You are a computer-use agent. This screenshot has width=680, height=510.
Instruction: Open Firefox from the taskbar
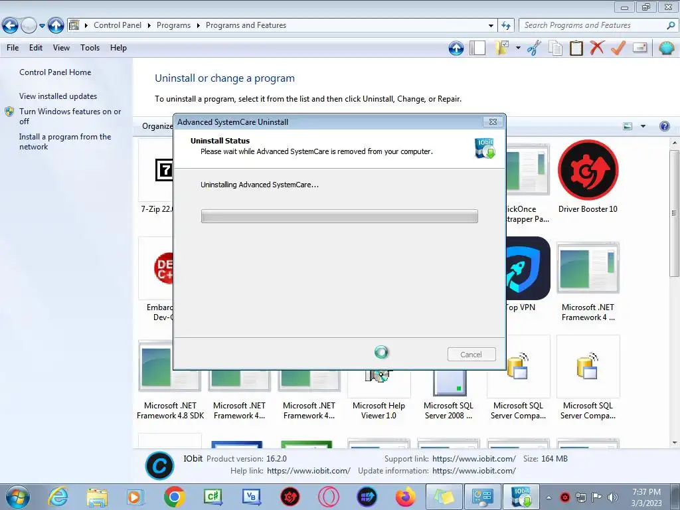(x=406, y=497)
